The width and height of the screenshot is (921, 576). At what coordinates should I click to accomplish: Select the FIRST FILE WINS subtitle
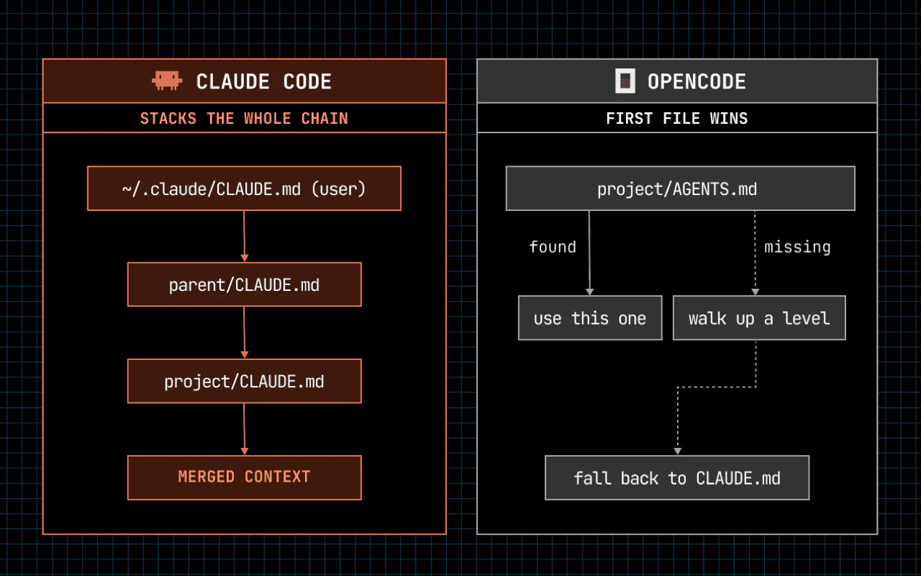677,118
